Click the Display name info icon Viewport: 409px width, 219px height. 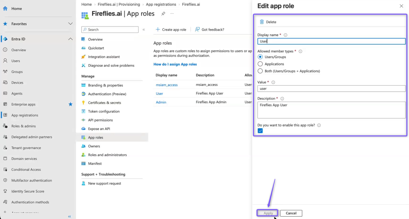[285, 35]
